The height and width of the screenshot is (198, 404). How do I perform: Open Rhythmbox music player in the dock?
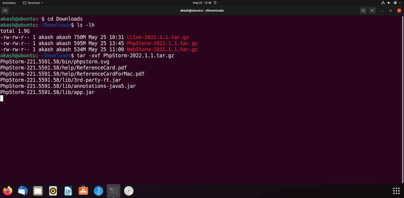tap(53, 191)
